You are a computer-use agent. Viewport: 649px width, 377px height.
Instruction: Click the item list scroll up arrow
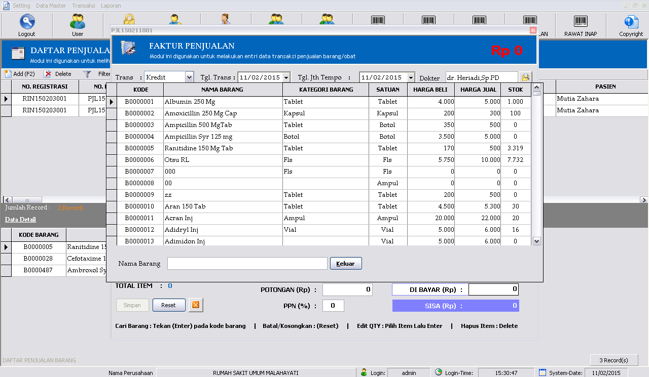click(x=537, y=88)
